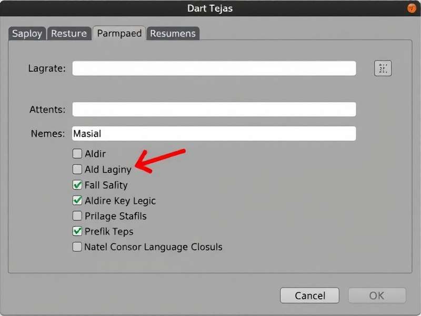The width and height of the screenshot is (421, 316).
Task: Click Cancel to dismiss the dialog
Action: click(x=309, y=295)
